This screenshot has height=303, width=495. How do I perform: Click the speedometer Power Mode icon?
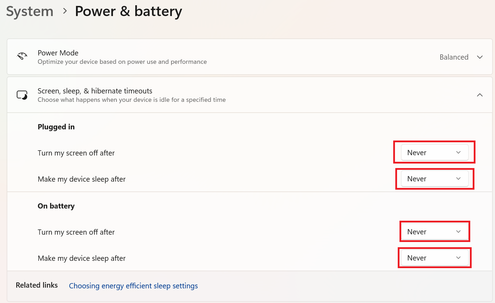point(22,56)
